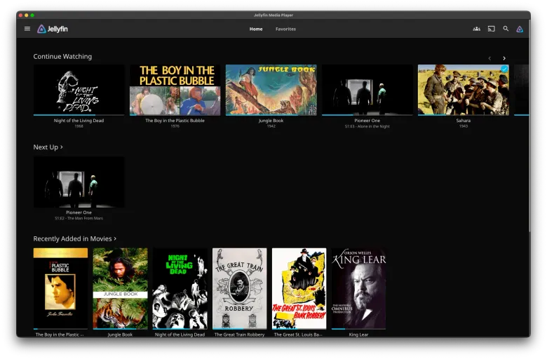The height and width of the screenshot is (359, 547).
Task: Show next Continue Watching items
Action: click(504, 58)
